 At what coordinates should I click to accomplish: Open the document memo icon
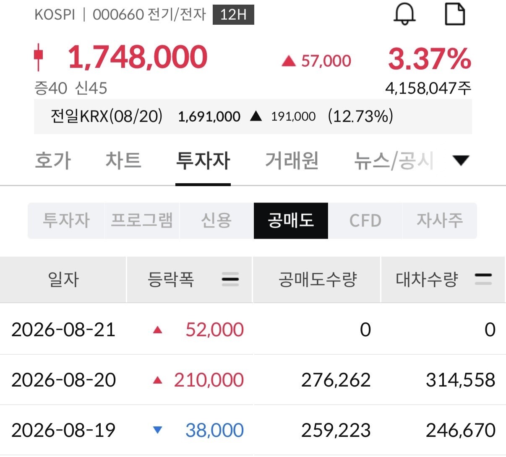(x=455, y=14)
